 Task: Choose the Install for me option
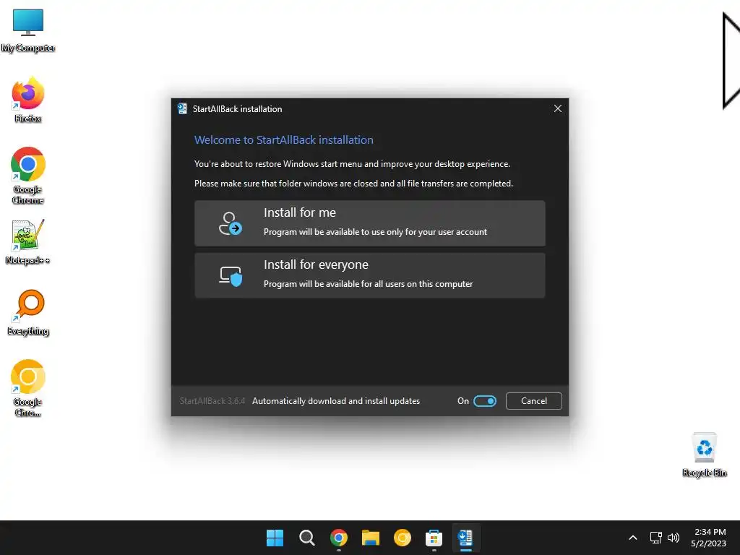369,223
